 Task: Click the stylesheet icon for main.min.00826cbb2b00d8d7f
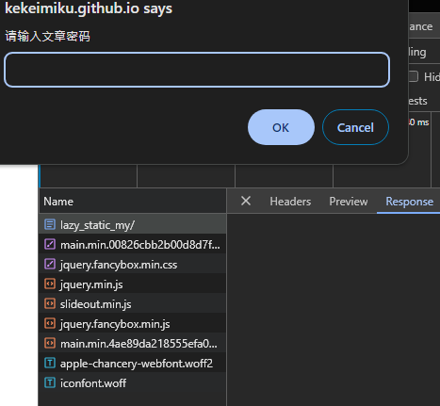click(x=50, y=244)
